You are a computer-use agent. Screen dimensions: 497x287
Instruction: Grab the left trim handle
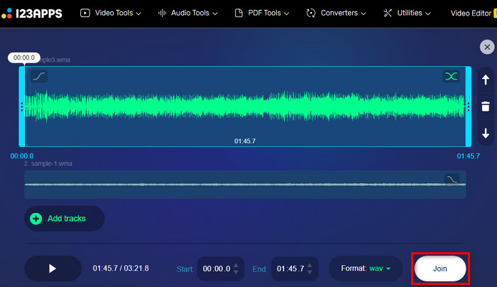pos(22,107)
